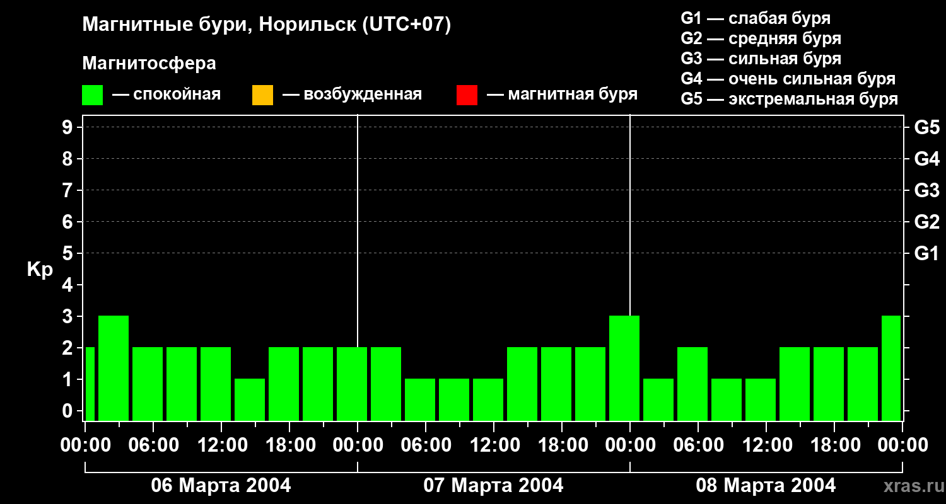The height and width of the screenshot is (504, 946).
Task: Click the green "спокойная" legend swatch
Action: tap(92, 95)
